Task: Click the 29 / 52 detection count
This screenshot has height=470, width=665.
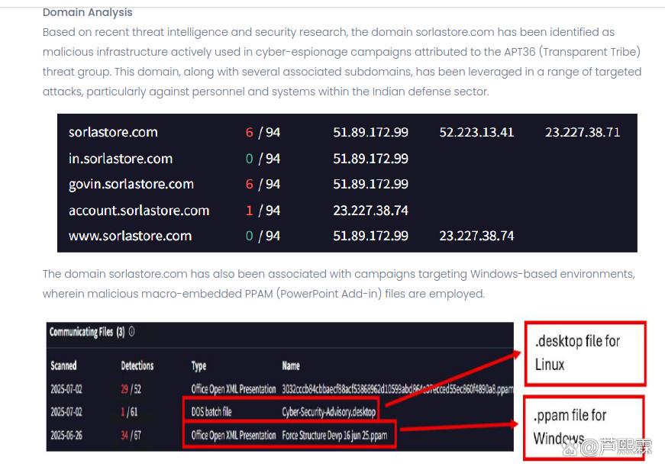Action: pos(131,388)
